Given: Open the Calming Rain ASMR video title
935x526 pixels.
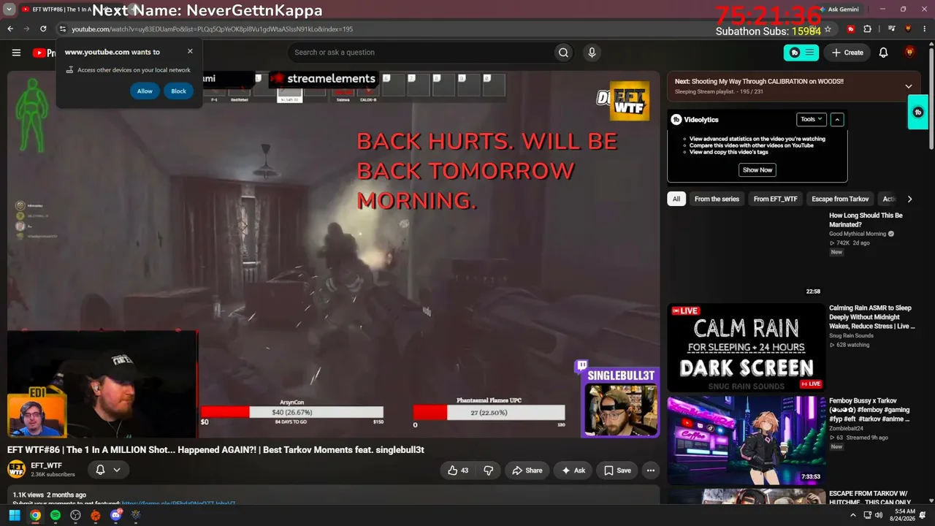Looking at the screenshot, I should [x=871, y=317].
